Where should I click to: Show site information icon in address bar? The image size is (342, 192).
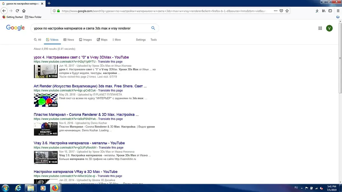point(54,11)
